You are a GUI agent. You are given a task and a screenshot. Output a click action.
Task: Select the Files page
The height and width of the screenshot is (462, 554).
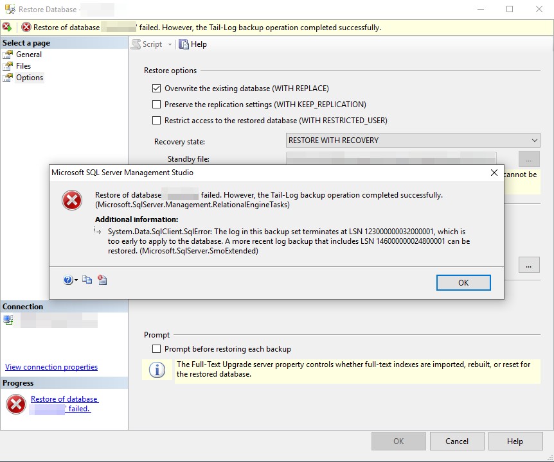(x=23, y=66)
